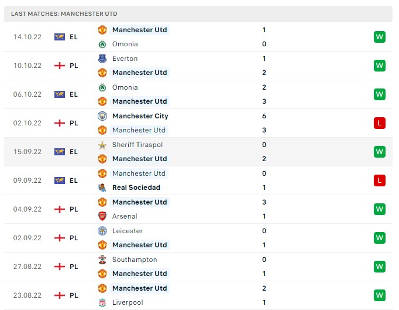
Task: Click the Southampton club crest icon
Action: coord(102,260)
